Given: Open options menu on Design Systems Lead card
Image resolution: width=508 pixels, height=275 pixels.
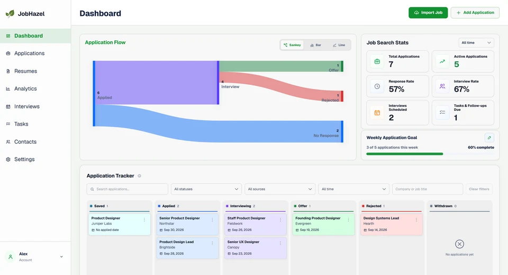Looking at the screenshot, I should point(416,220).
